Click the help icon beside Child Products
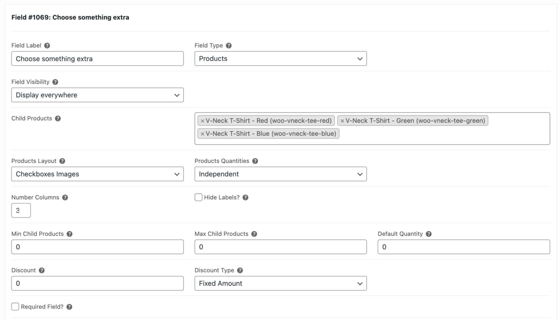560x320 pixels. [x=58, y=118]
